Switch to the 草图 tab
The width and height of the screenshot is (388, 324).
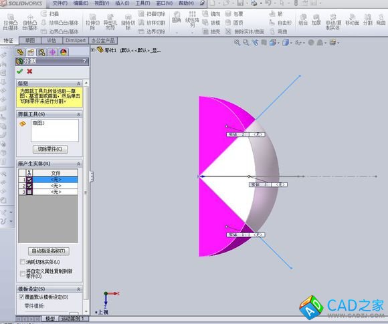click(x=30, y=40)
